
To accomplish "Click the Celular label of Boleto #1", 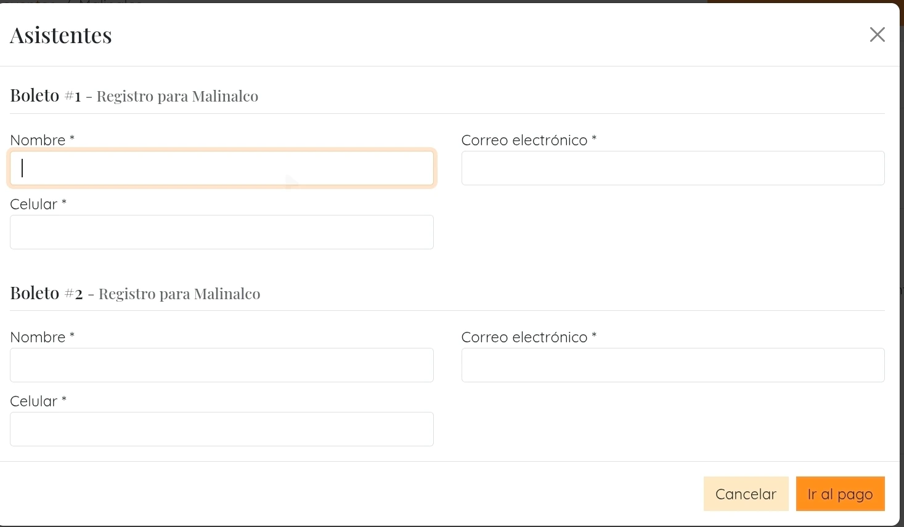I will coord(34,204).
